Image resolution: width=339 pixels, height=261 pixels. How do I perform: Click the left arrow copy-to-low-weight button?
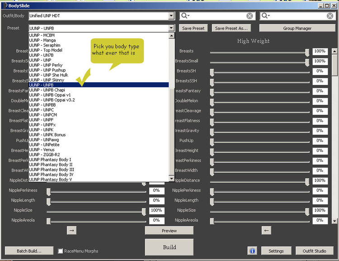coord(266,231)
